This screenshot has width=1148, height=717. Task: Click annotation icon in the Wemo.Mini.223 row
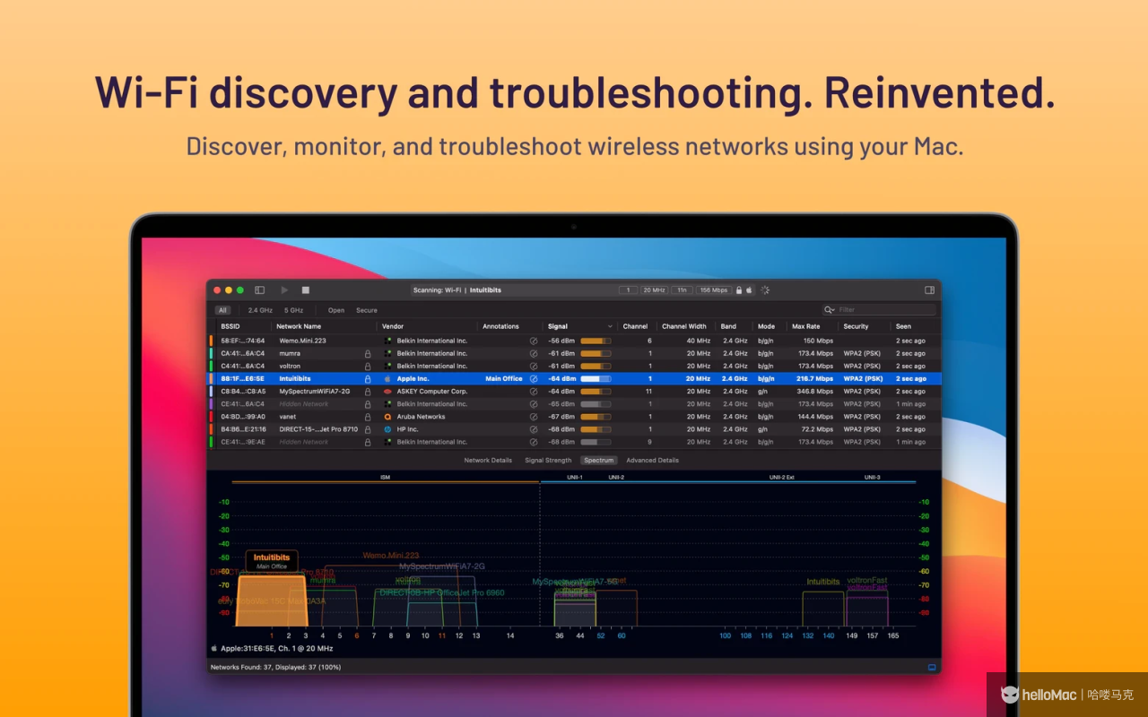coord(534,341)
